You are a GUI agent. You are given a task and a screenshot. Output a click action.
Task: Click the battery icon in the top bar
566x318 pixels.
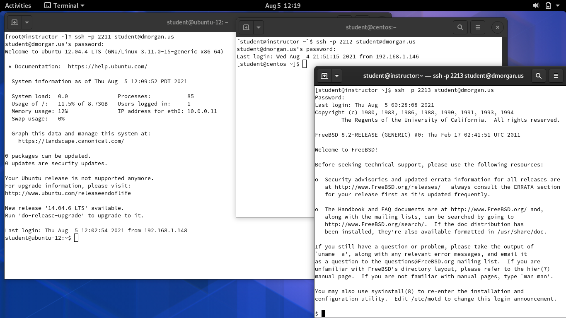click(x=548, y=6)
